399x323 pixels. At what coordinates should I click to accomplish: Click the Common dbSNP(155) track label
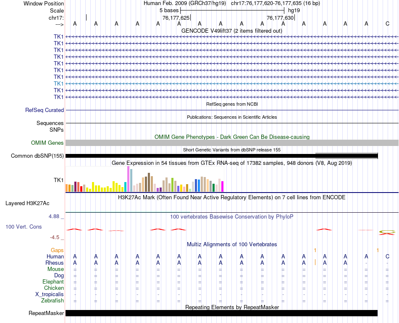(37, 156)
